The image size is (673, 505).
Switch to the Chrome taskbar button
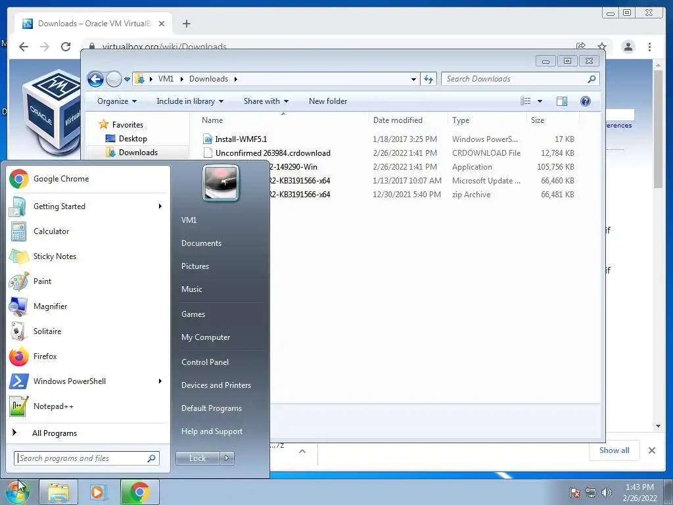click(139, 492)
